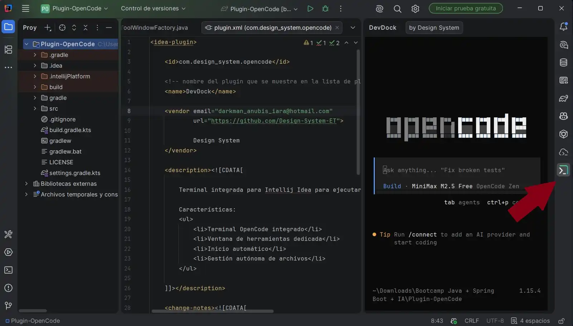Open the Build tool window hammer

coord(8,234)
